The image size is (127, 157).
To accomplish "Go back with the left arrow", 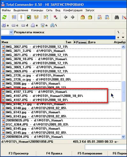I will 65,17.
